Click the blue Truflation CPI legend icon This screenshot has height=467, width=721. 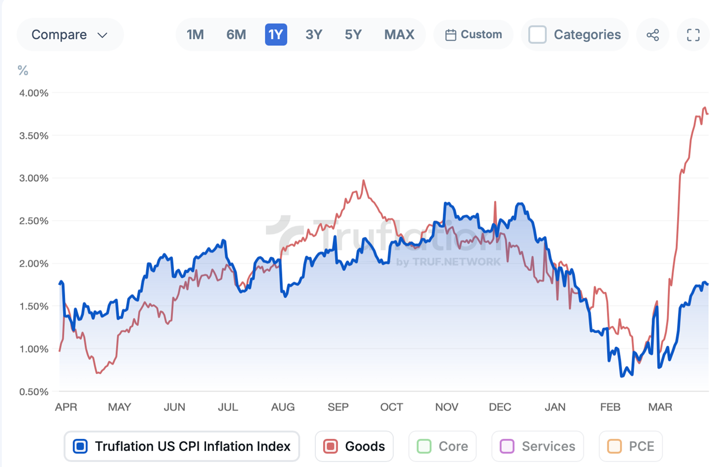pyautogui.click(x=80, y=446)
